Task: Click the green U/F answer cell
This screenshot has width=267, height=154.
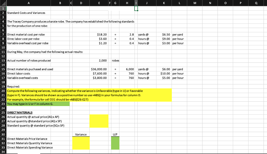Action: point(115,139)
